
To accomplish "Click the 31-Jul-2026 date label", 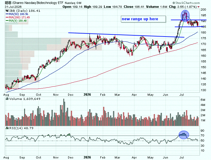I will pos(13,7).
